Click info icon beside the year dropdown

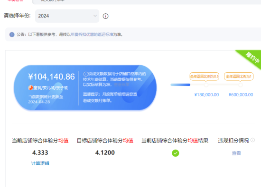click(x=105, y=16)
